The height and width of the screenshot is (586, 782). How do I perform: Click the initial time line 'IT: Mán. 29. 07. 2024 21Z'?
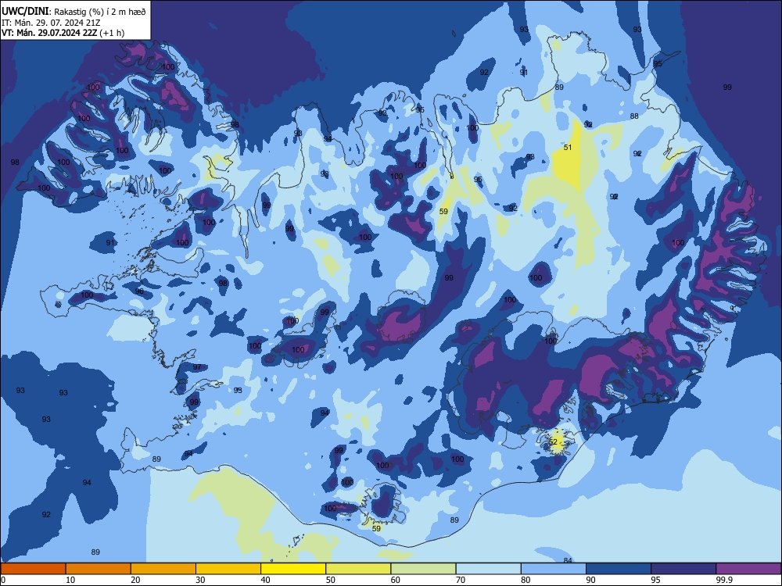tap(51, 23)
